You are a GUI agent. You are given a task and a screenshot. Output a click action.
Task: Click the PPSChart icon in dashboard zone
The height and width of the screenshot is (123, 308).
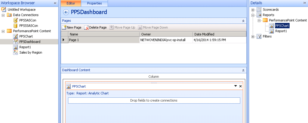pos(68,87)
